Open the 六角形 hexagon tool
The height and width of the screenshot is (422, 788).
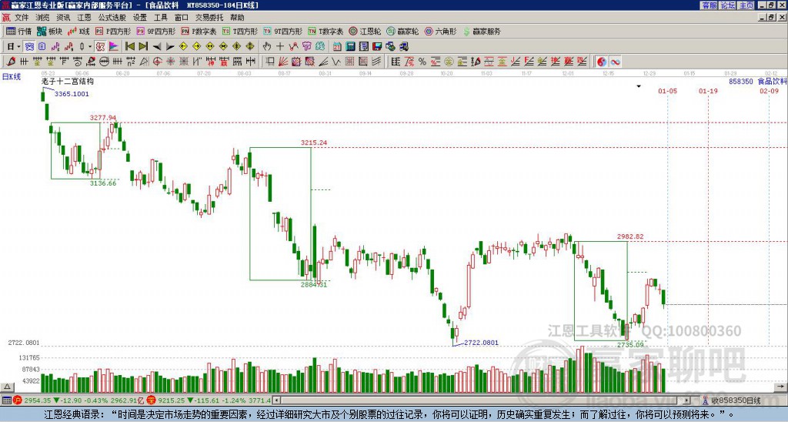click(440, 31)
